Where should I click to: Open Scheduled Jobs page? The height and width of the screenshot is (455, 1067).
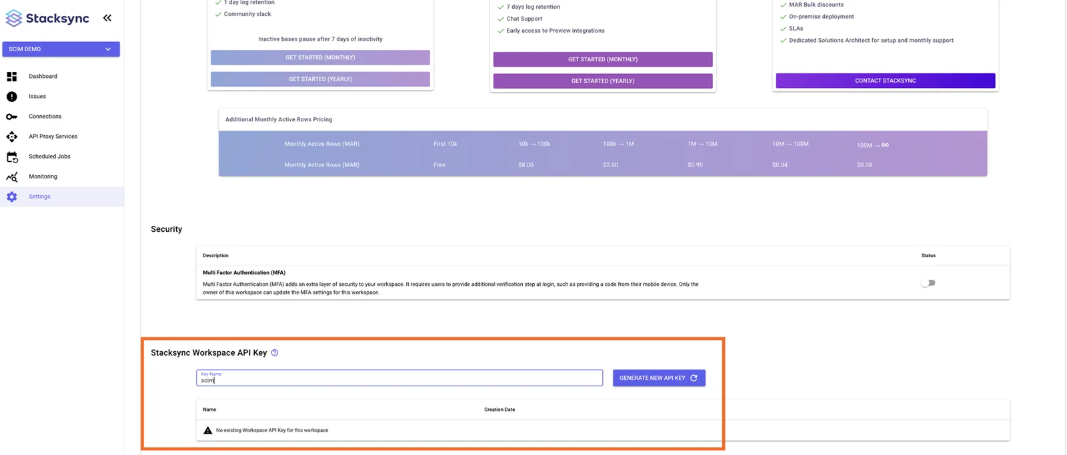(x=49, y=157)
